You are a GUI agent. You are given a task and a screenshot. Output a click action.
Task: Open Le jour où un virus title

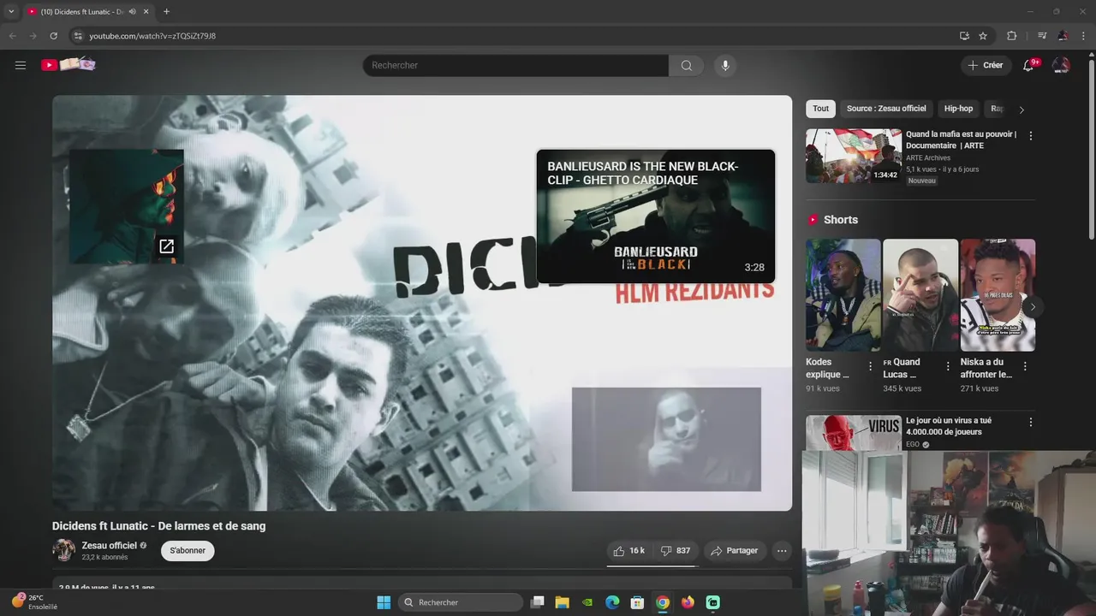coord(949,426)
